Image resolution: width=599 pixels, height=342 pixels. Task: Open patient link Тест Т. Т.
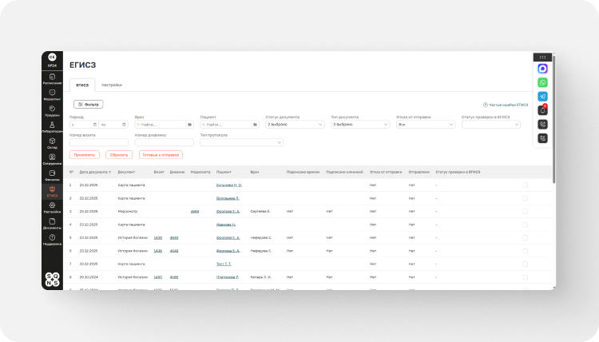coord(224,264)
